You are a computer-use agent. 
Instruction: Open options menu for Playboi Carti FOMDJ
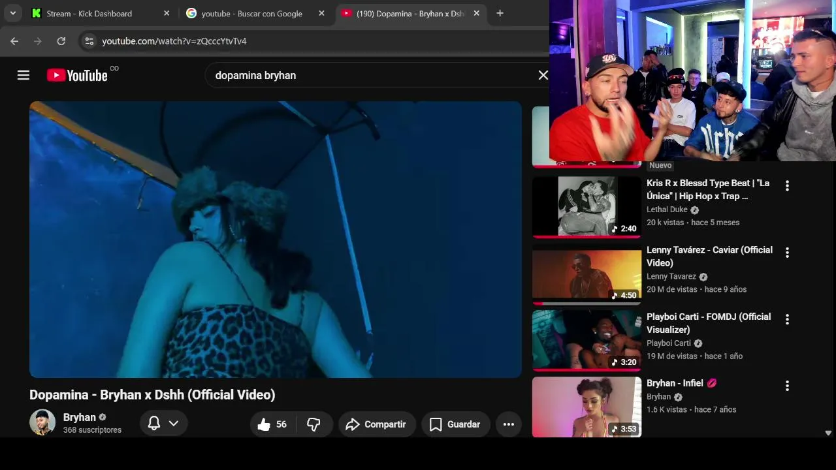click(x=787, y=319)
